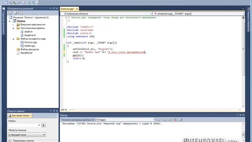The width and height of the screenshot is (252, 142).
Task: Open window position menu of Обозреватель решений
Action: (51, 8)
